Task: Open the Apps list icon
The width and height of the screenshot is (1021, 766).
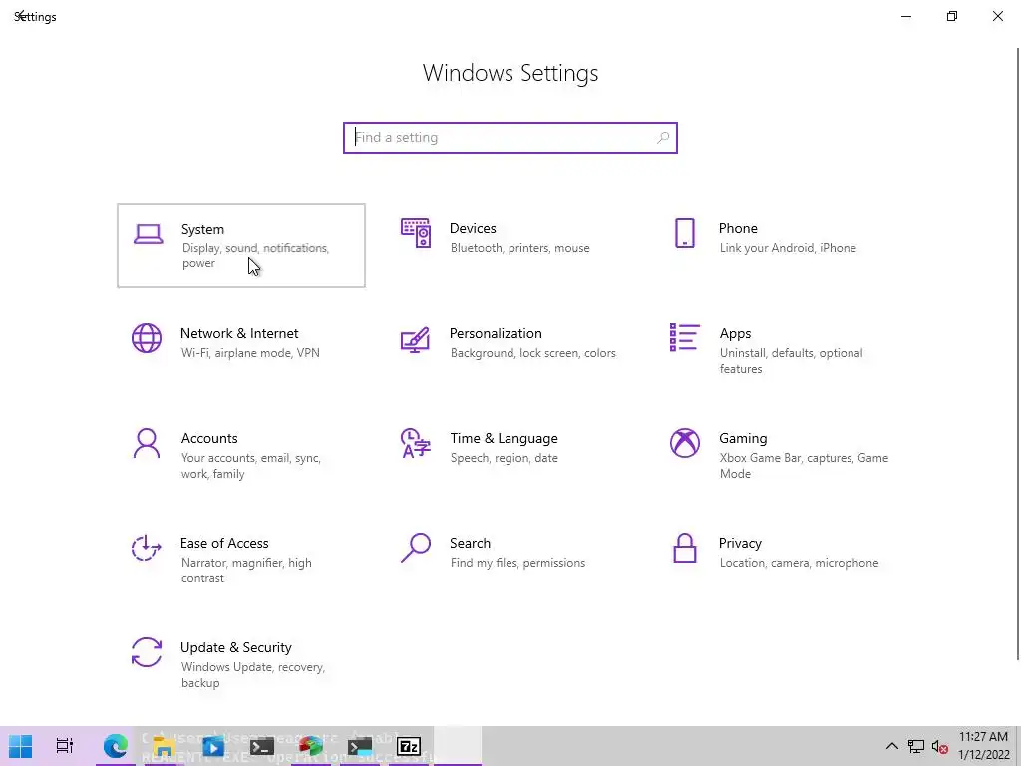Action: click(x=684, y=337)
